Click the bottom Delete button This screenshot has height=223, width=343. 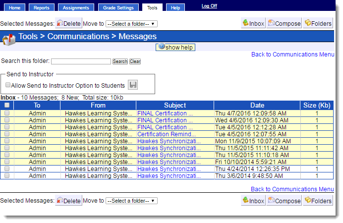(69, 201)
